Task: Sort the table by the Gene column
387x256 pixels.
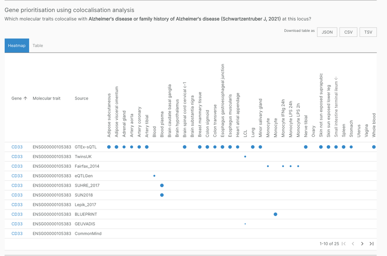Action: pyautogui.click(x=19, y=98)
